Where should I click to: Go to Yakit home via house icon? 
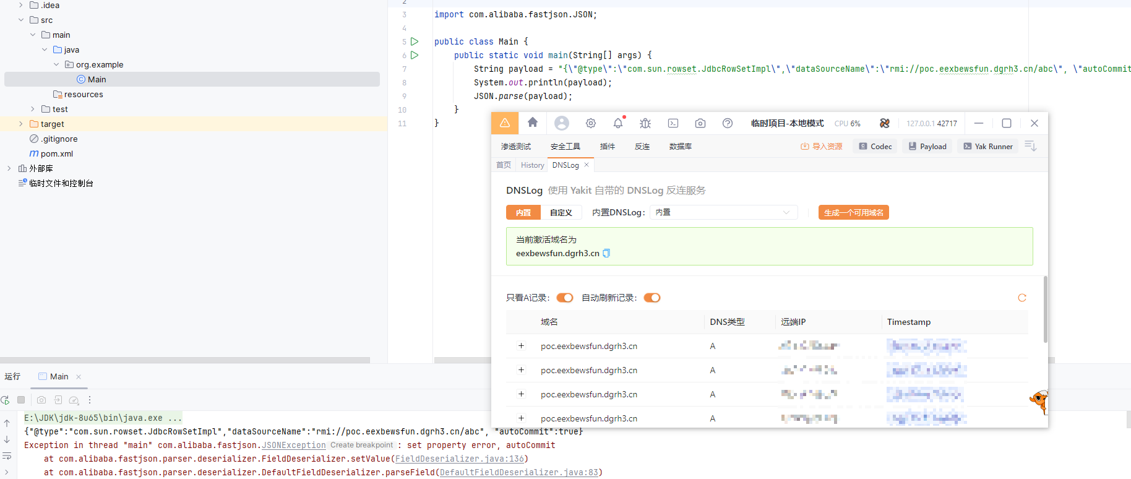click(x=533, y=123)
